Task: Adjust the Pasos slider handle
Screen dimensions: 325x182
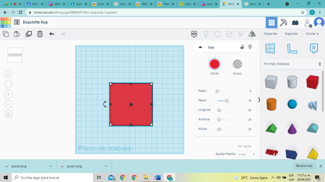Action: click(x=227, y=101)
